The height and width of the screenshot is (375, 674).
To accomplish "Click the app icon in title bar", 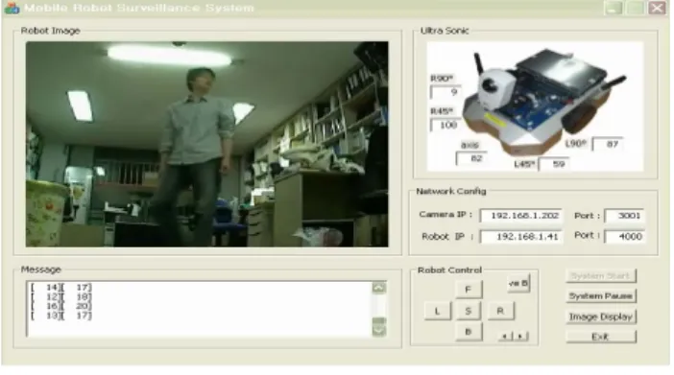I will (12, 8).
